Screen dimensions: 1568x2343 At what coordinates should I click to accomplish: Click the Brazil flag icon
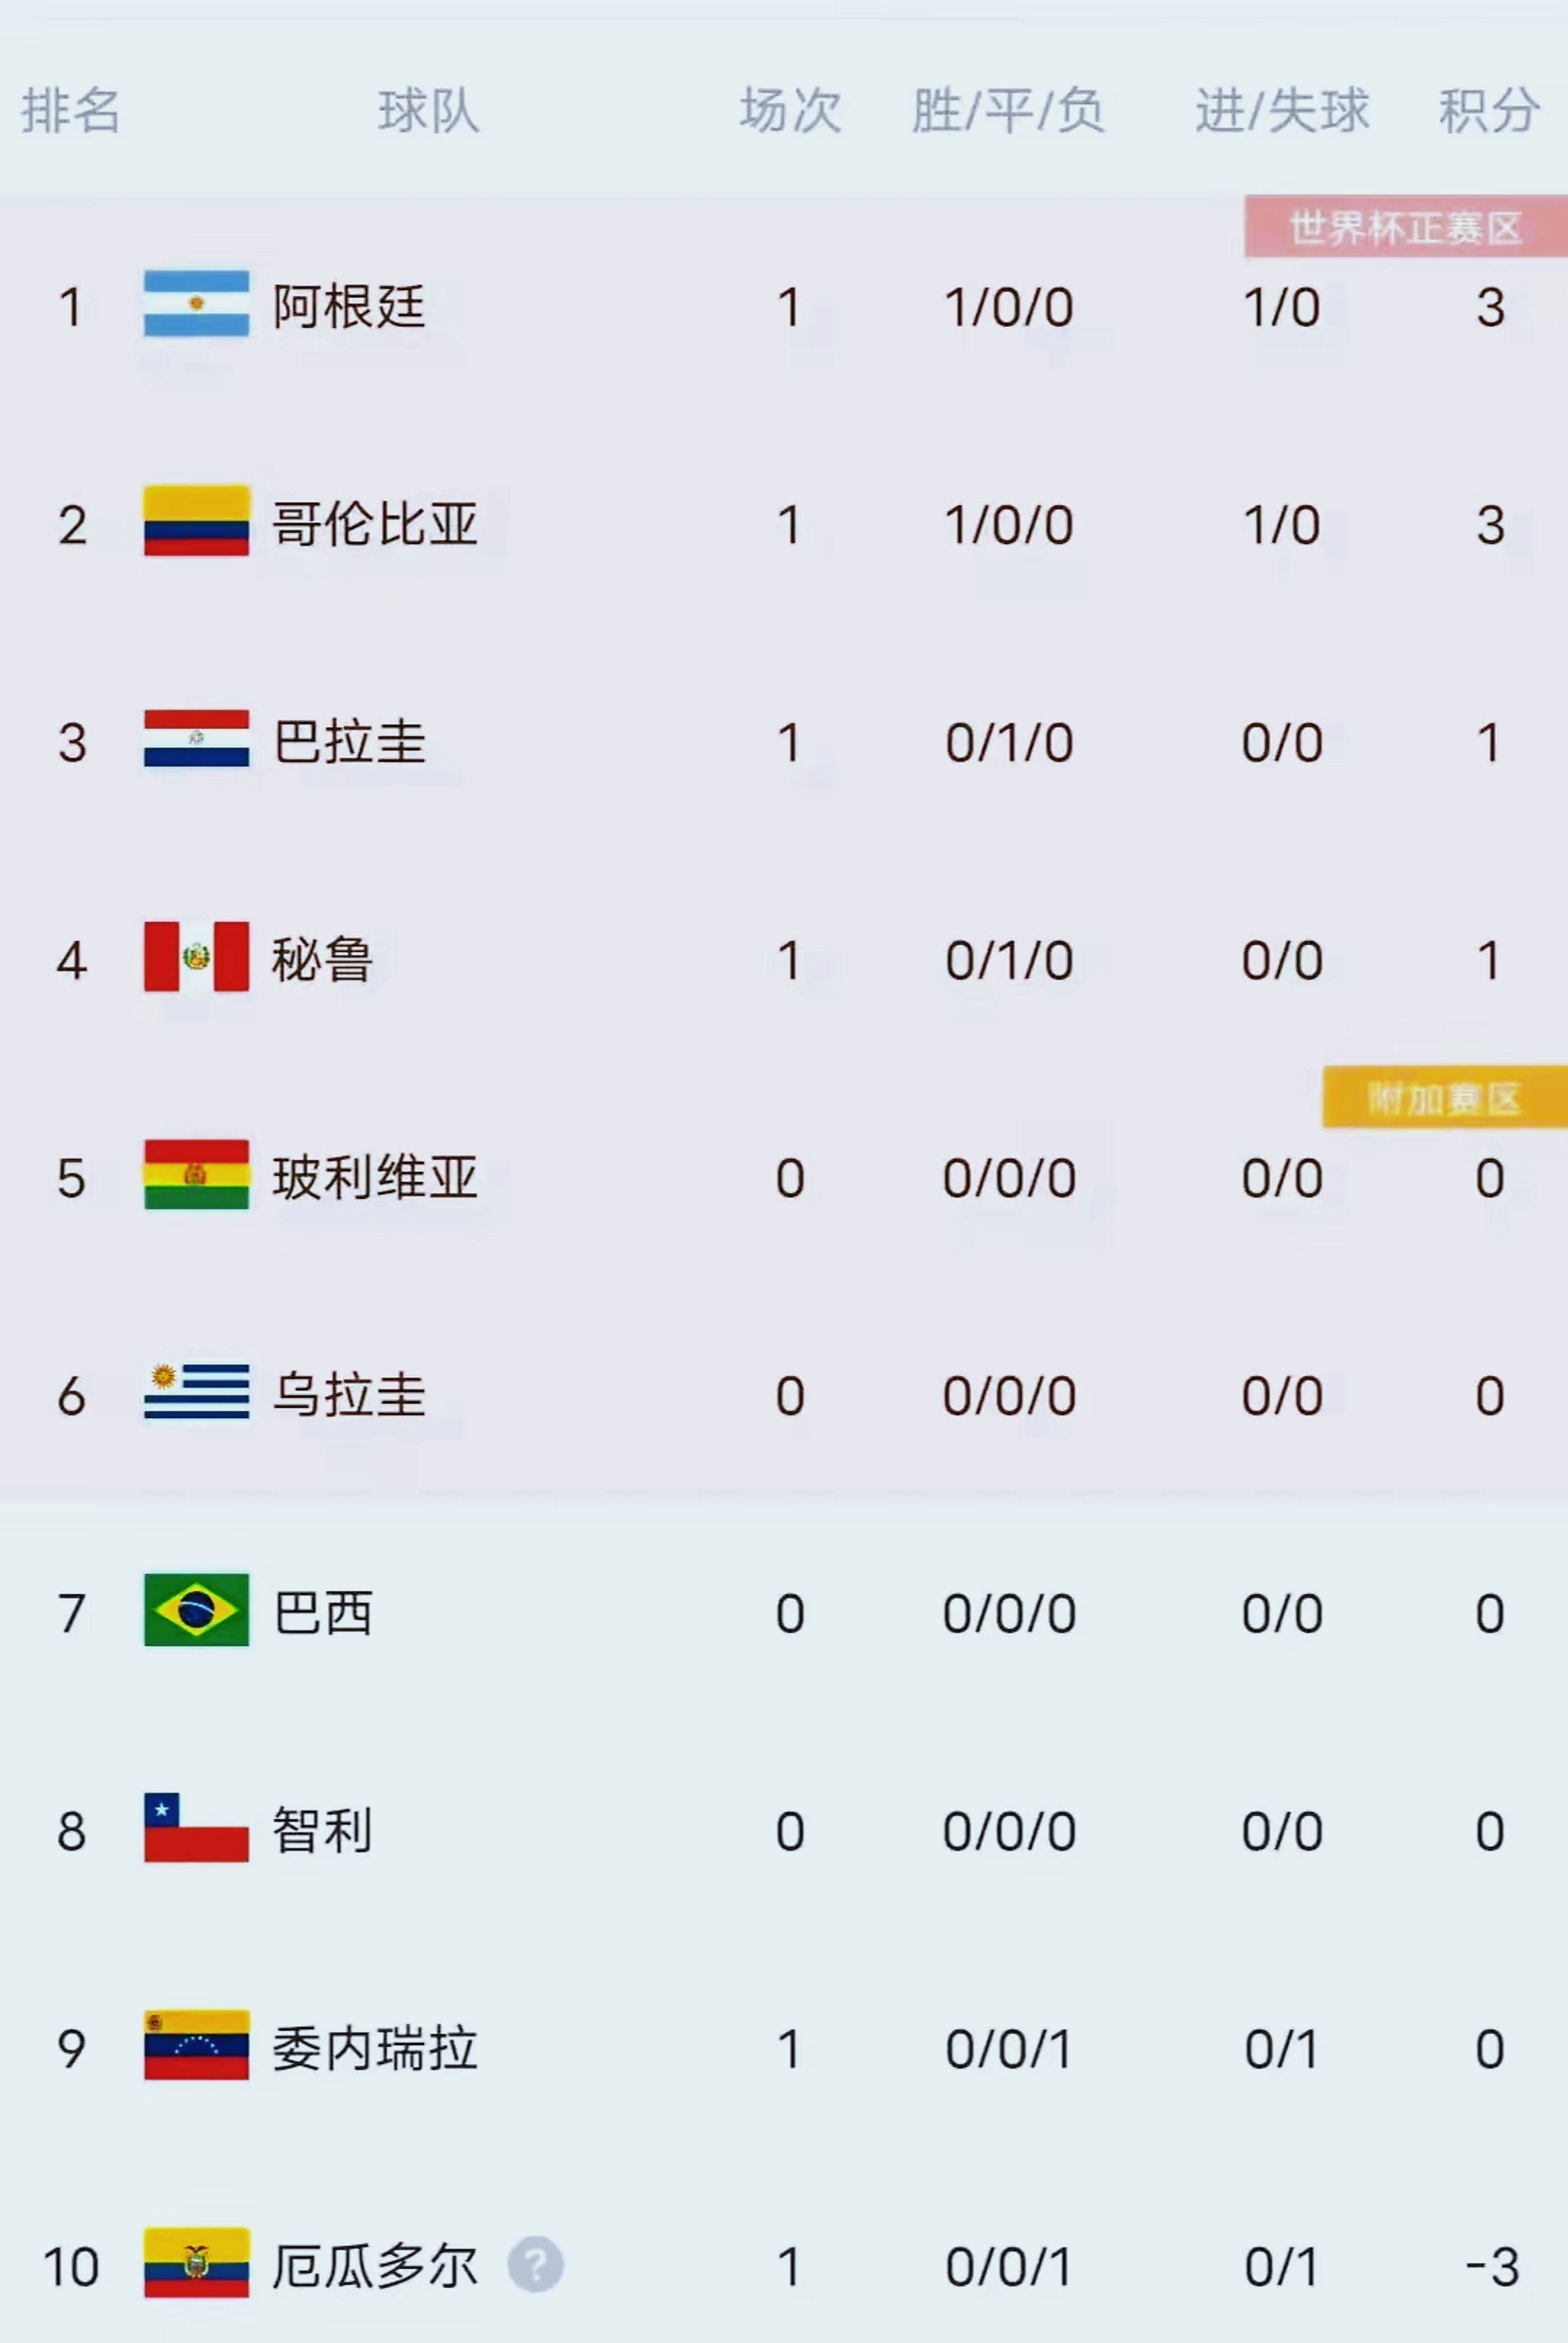pyautogui.click(x=196, y=1610)
